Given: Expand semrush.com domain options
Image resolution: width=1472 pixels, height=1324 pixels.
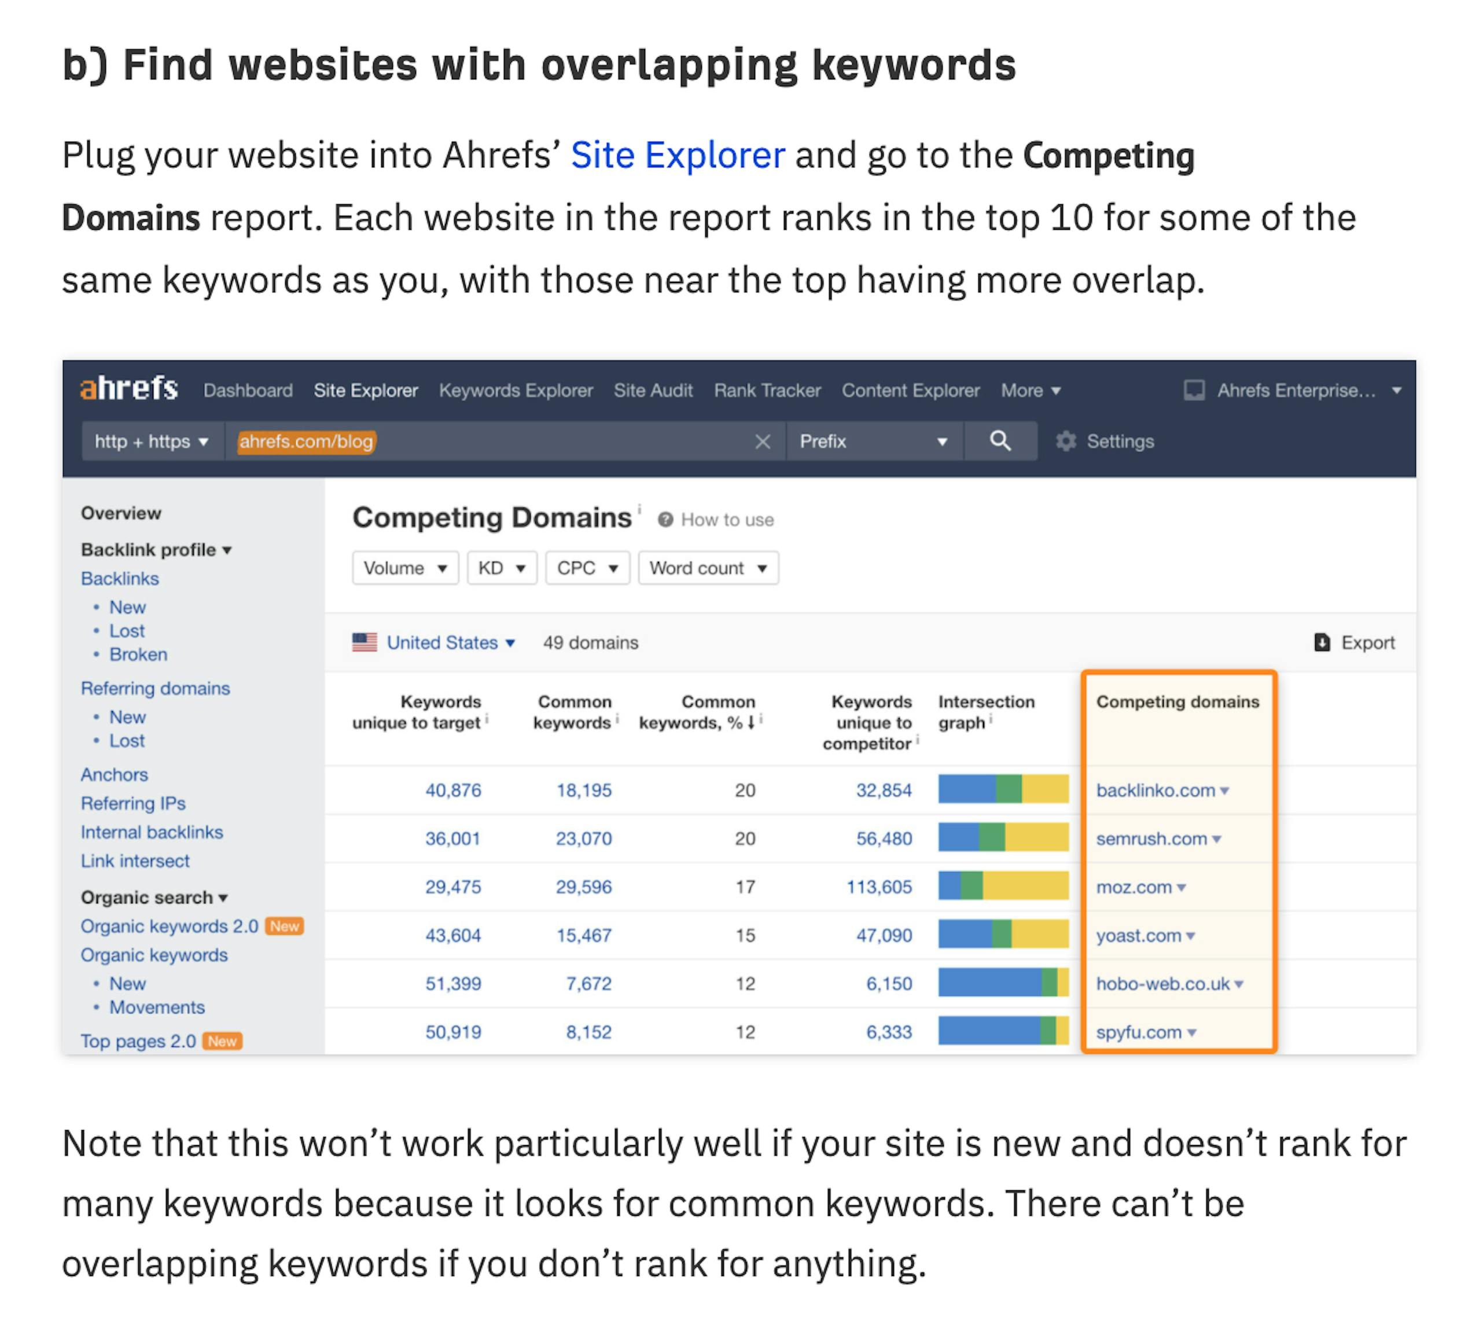Looking at the screenshot, I should point(1216,840).
